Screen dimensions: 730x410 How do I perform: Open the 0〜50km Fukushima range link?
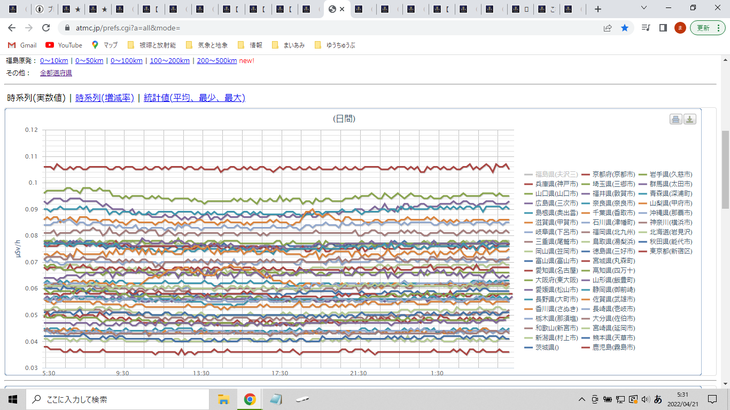(89, 61)
